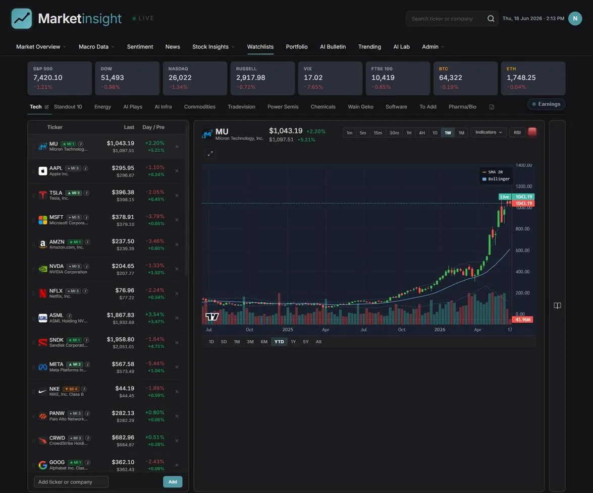Click the search magnifier icon
The width and height of the screenshot is (593, 493).
[491, 19]
